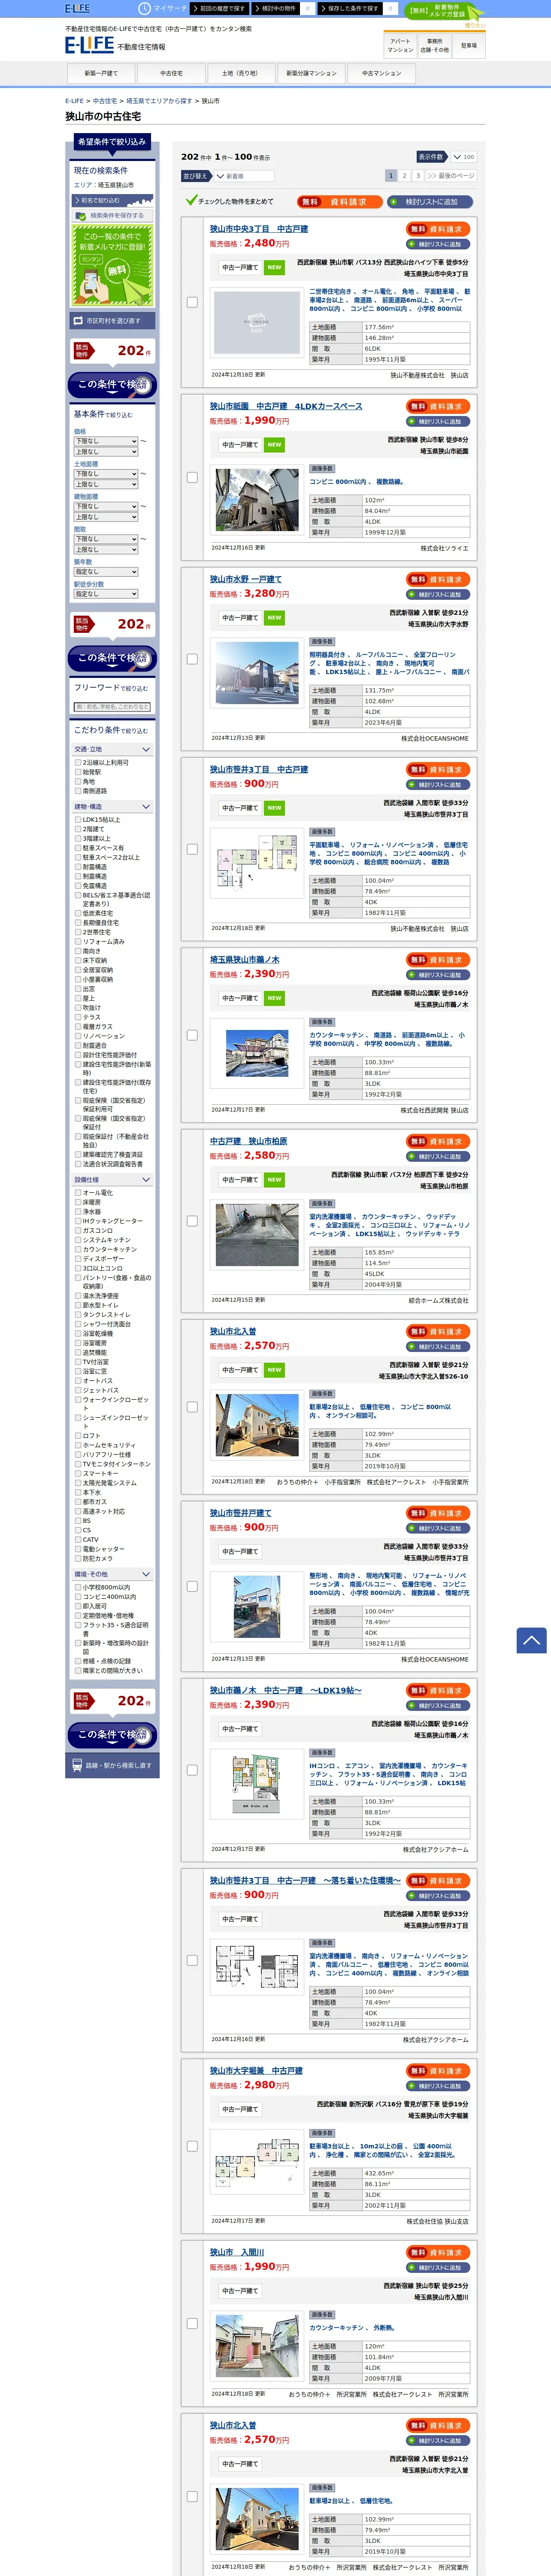The width and height of the screenshot is (551, 2576).
Task: Add 狭山市中央3丁目 listing to 検討リスト
Action: pyautogui.click(x=438, y=244)
